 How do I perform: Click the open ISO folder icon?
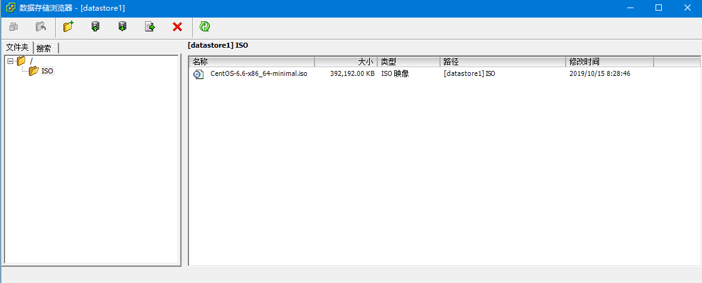pyautogui.click(x=33, y=71)
